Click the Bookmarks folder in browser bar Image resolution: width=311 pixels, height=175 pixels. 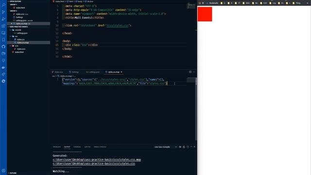[x=212, y=3]
